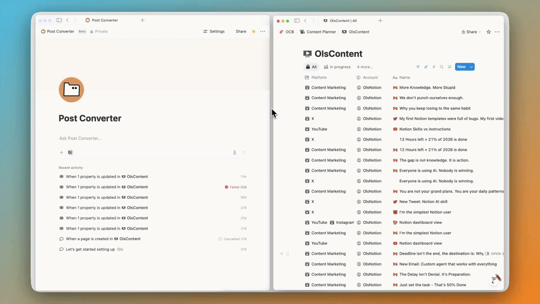
Task: Open a new tab in the OlsContent window
Action: [380, 21]
